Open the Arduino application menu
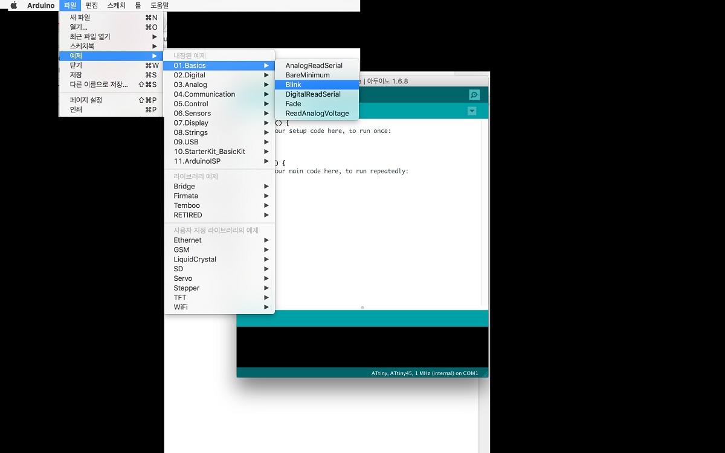Viewport: 725px width, 453px height. [41, 5]
